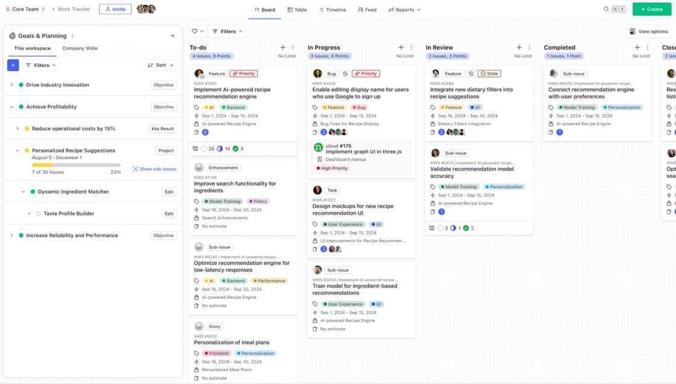The image size is (676, 384).
Task: Open Sort options in the Goals panel
Action: pyautogui.click(x=161, y=65)
